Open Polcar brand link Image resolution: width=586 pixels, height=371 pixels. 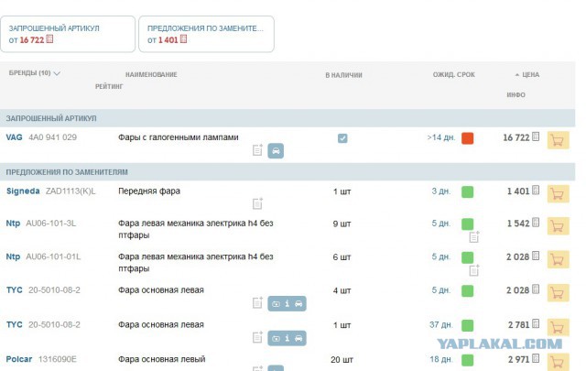pos(19,359)
